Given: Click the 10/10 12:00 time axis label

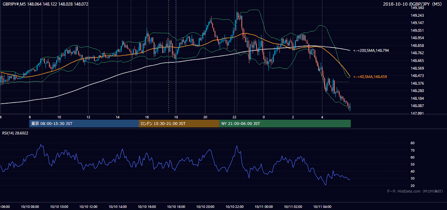Looking at the screenshot, I should click(x=88, y=207).
